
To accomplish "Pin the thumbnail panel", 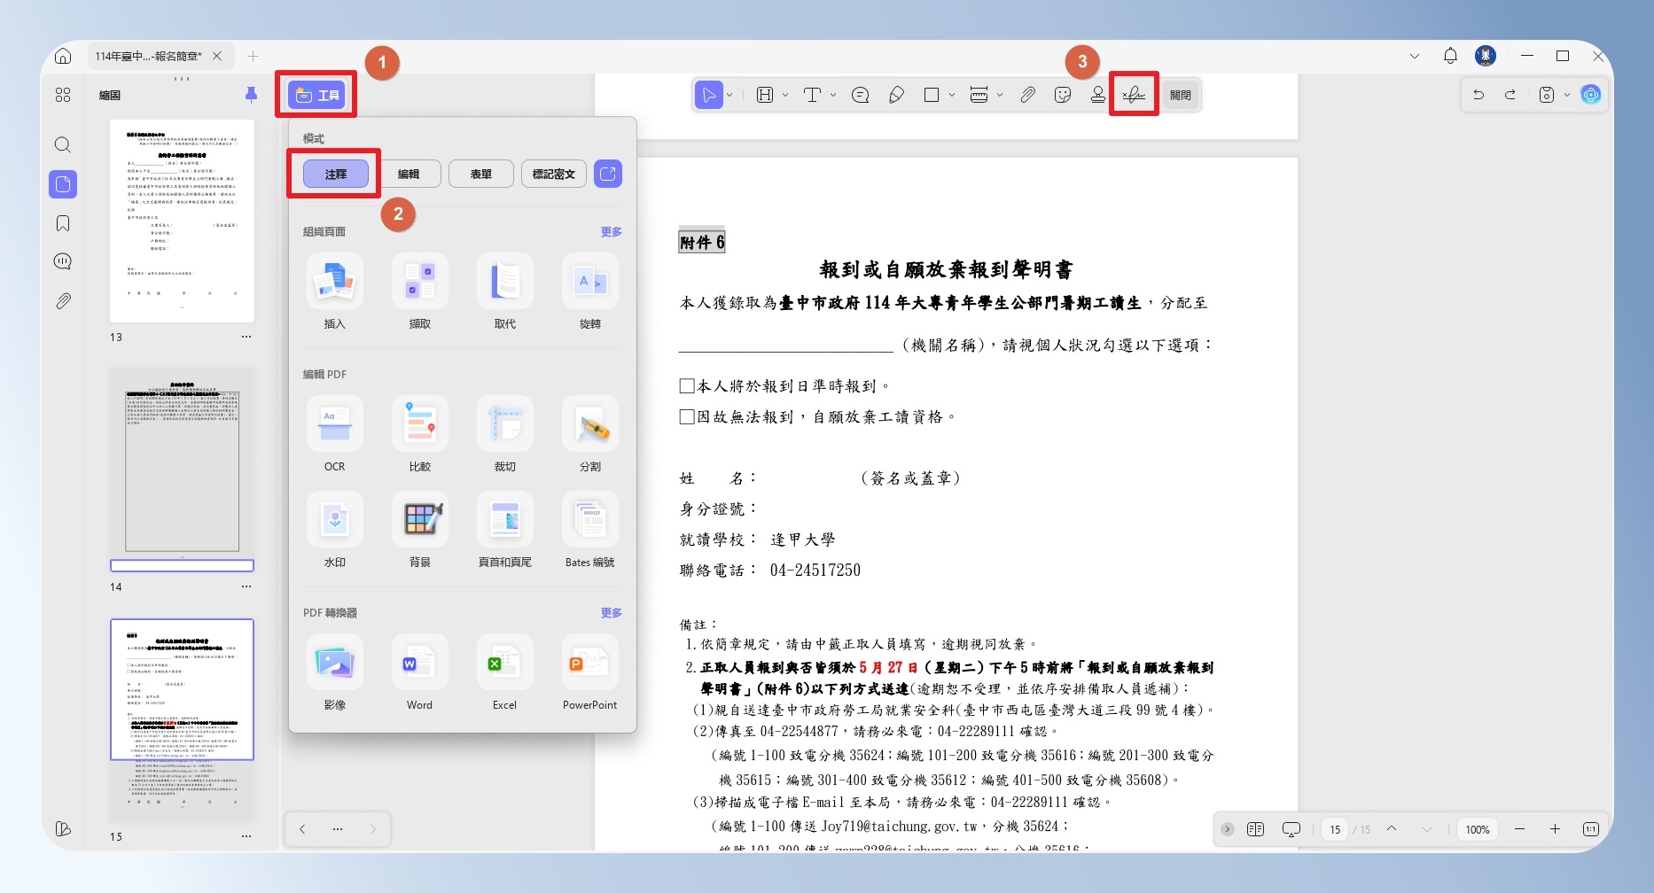I will coord(251,95).
